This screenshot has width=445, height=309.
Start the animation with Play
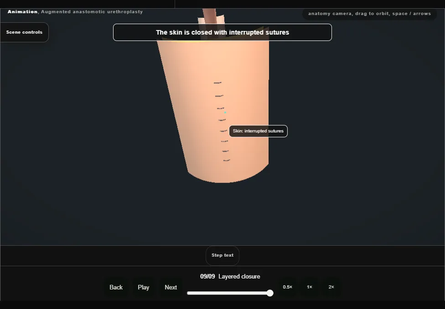click(x=144, y=287)
